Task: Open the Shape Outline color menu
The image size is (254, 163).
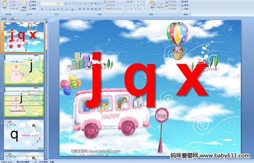Action: [x=171, y=5]
